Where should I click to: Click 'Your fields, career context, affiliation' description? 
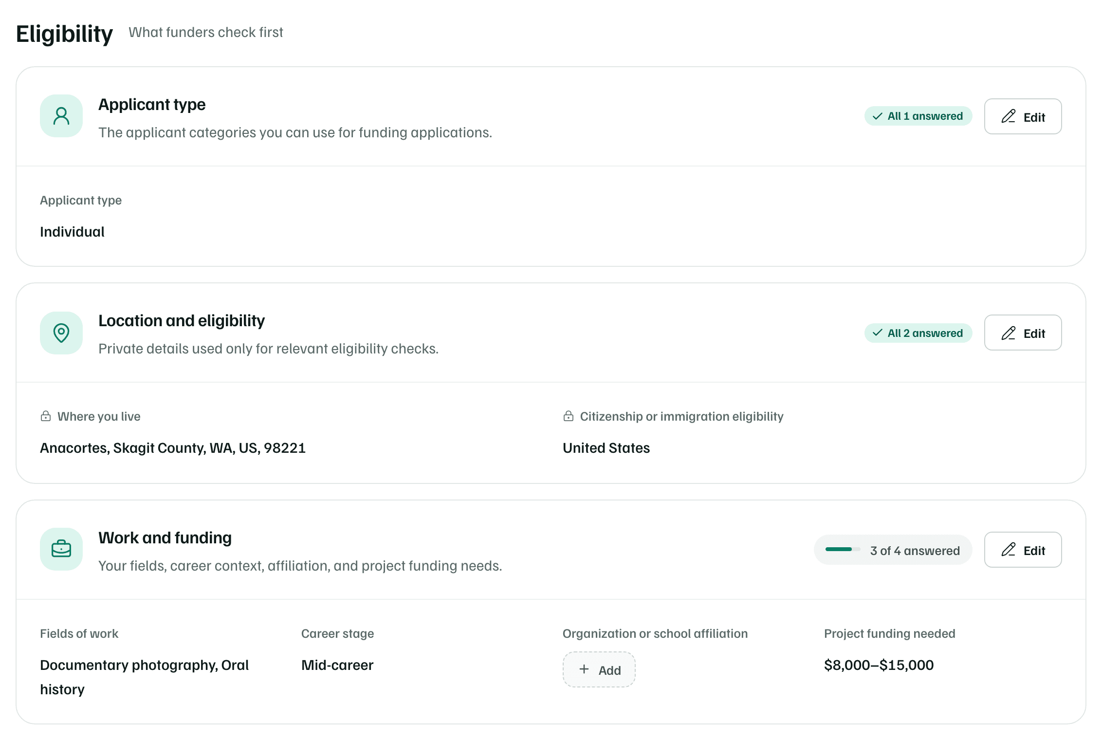(300, 566)
